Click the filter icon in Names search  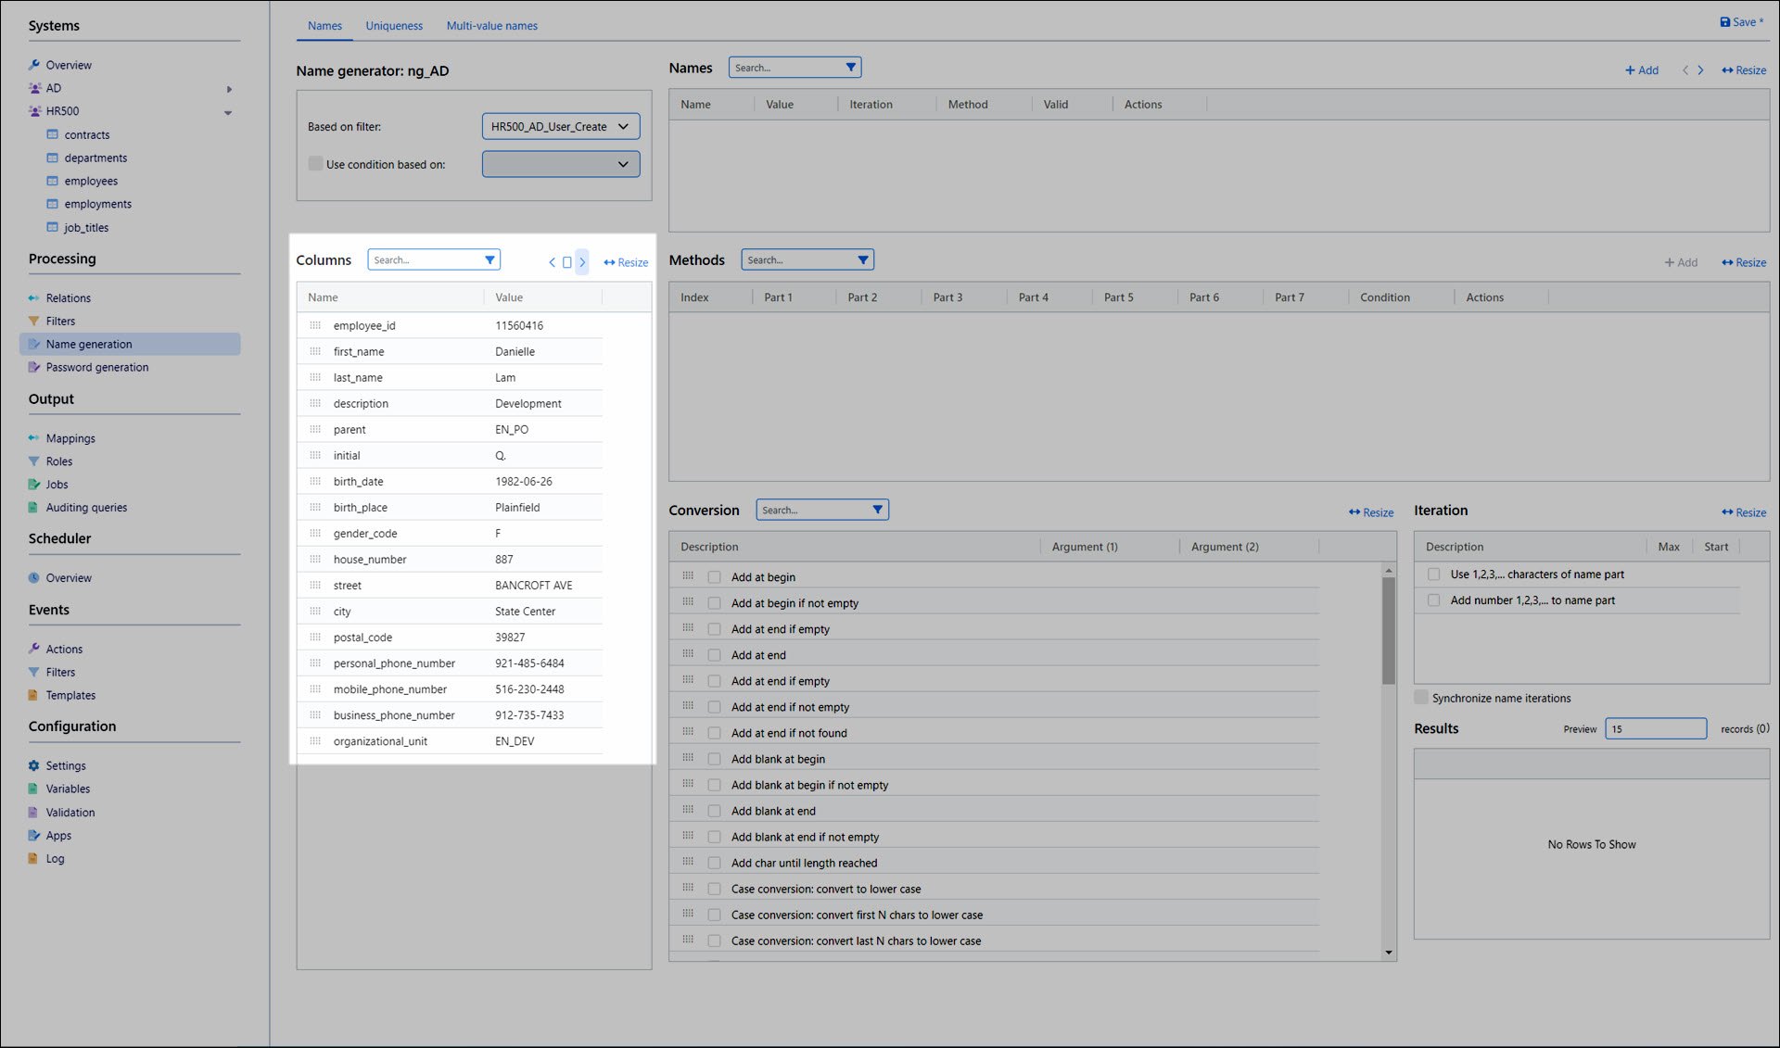850,68
